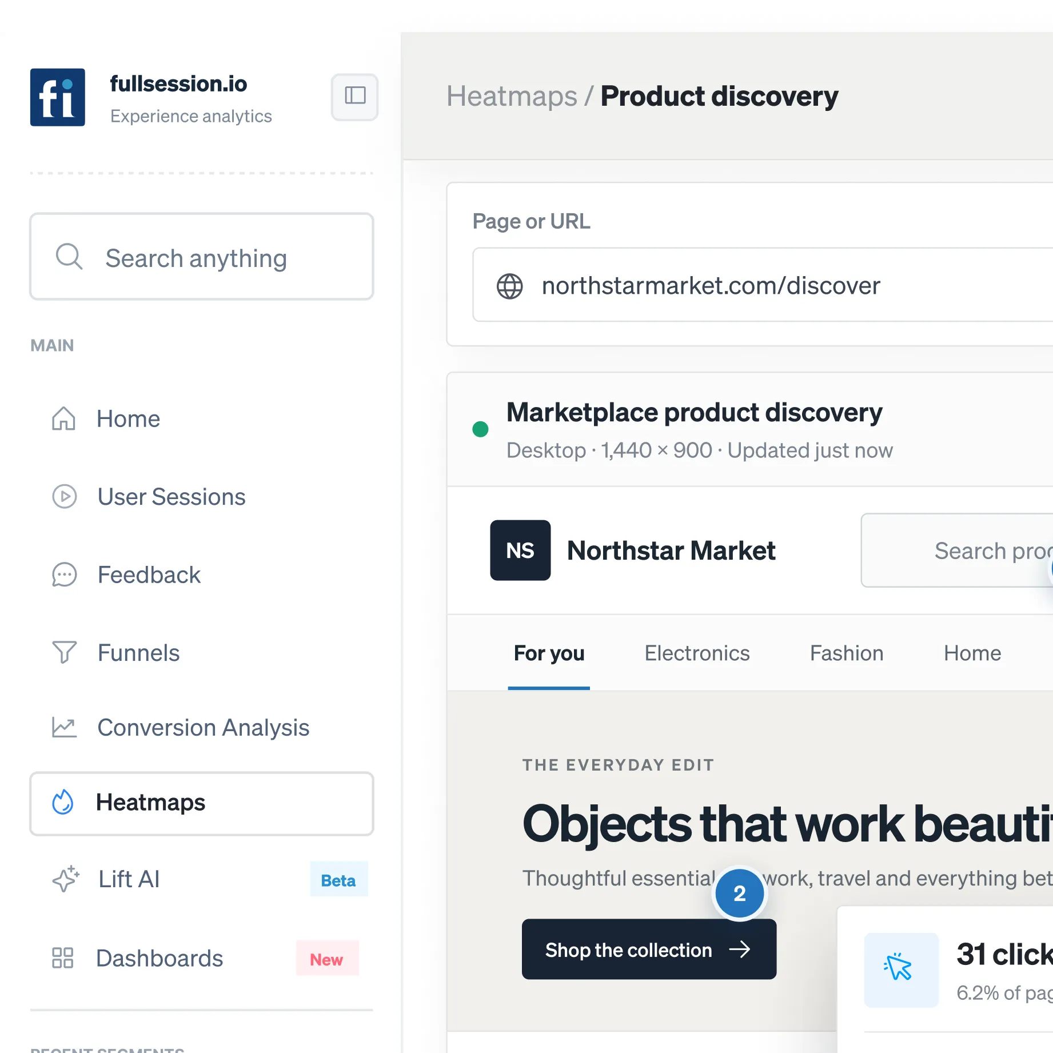Open Lift AI from sidebar
The height and width of the screenshot is (1053, 1053).
coord(201,879)
